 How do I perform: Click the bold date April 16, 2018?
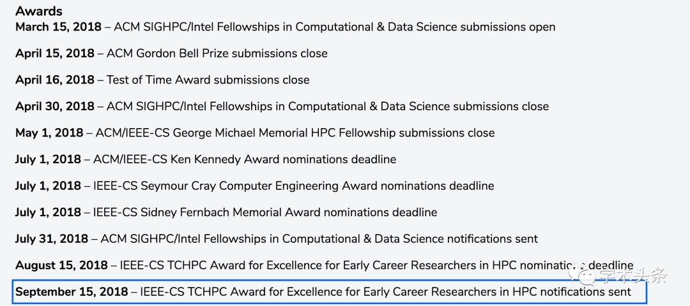[55, 80]
